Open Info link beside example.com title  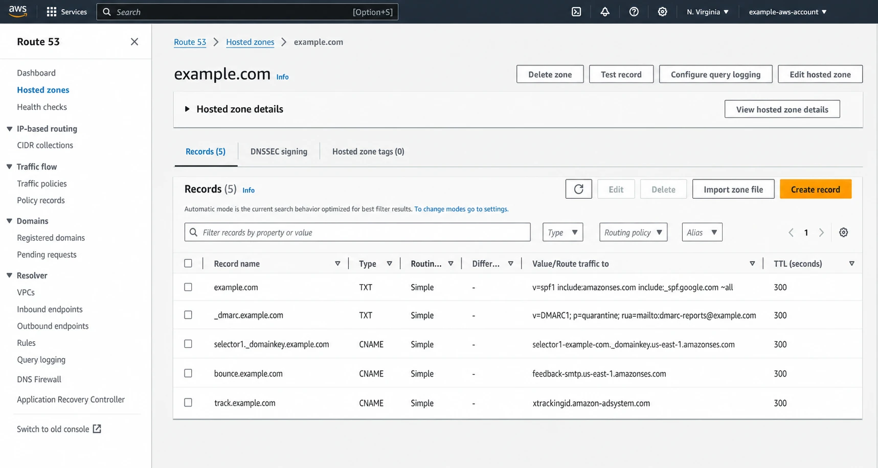coord(282,77)
